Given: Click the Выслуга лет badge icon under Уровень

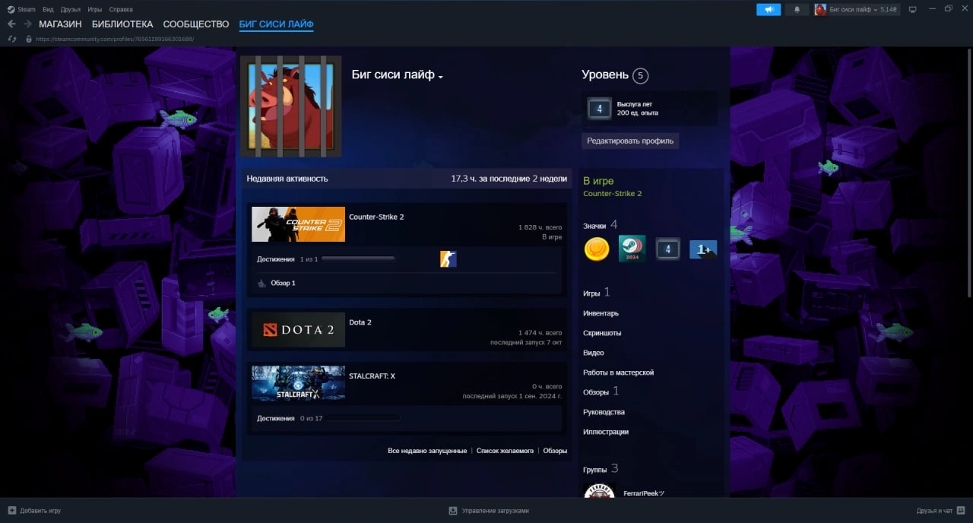Looking at the screenshot, I should click(x=600, y=109).
